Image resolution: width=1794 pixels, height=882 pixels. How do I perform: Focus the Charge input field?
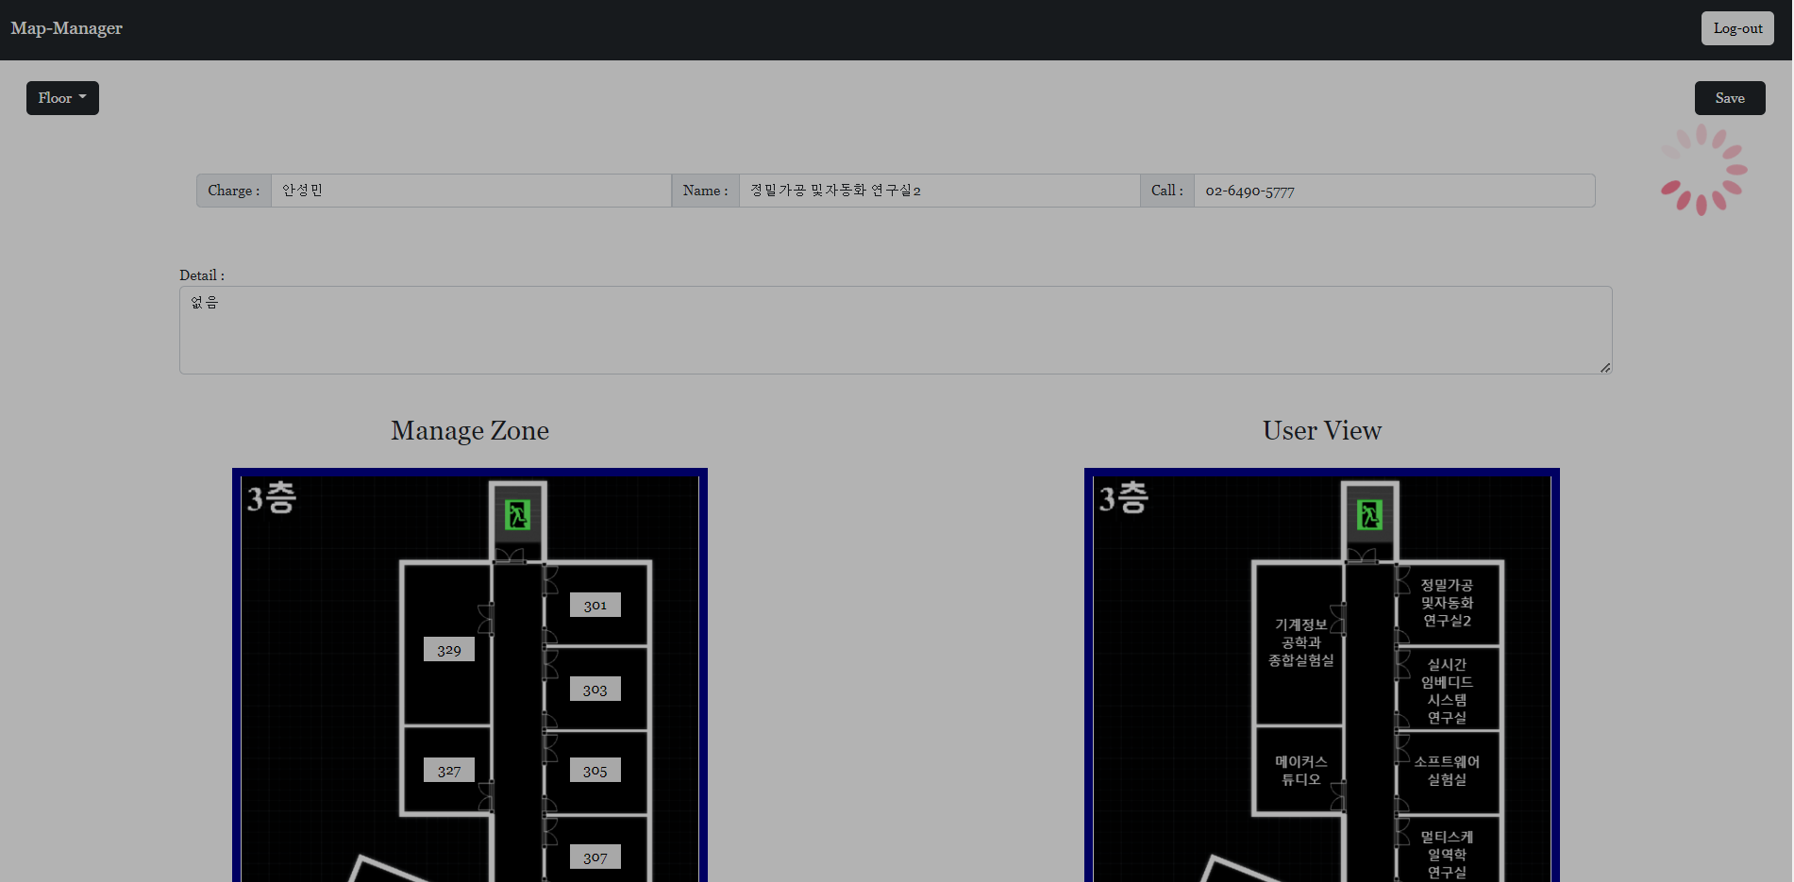point(470,191)
